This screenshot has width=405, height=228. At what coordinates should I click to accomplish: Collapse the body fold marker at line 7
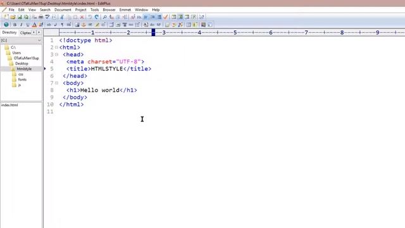pos(56,83)
